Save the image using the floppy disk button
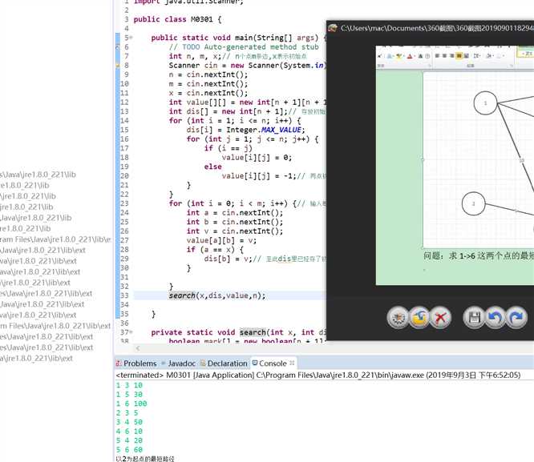This screenshot has height=462, width=534. point(474,317)
